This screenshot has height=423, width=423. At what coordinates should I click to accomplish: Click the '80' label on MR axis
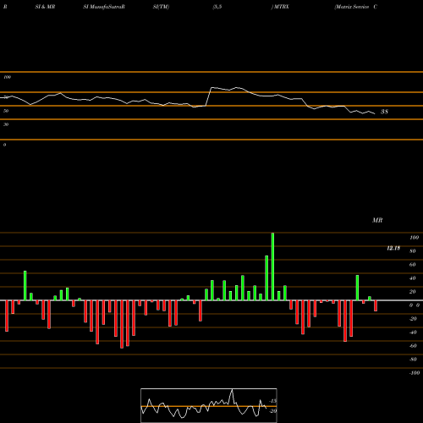pyautogui.click(x=413, y=251)
